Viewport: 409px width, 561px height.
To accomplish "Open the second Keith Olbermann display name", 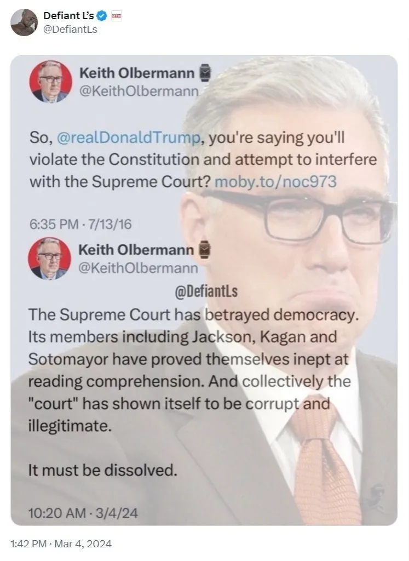I will coord(136,250).
